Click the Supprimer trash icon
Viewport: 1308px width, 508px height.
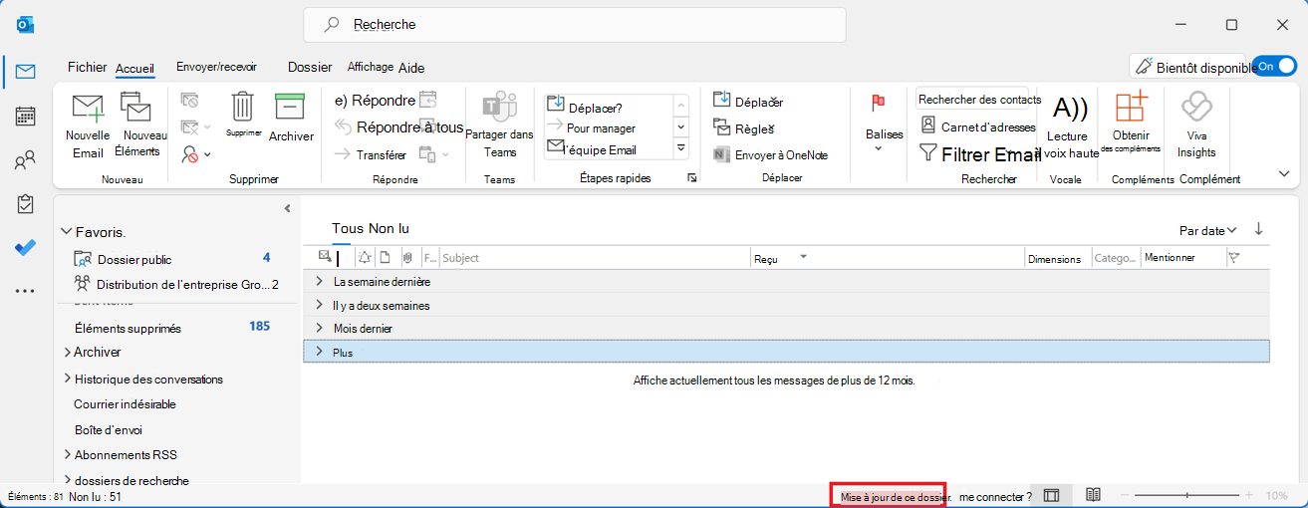pos(242,114)
